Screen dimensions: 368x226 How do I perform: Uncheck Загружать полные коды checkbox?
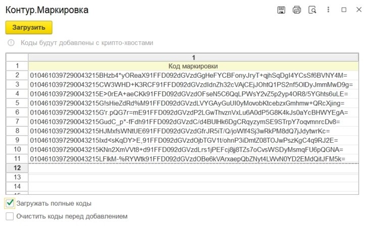coord(10,203)
